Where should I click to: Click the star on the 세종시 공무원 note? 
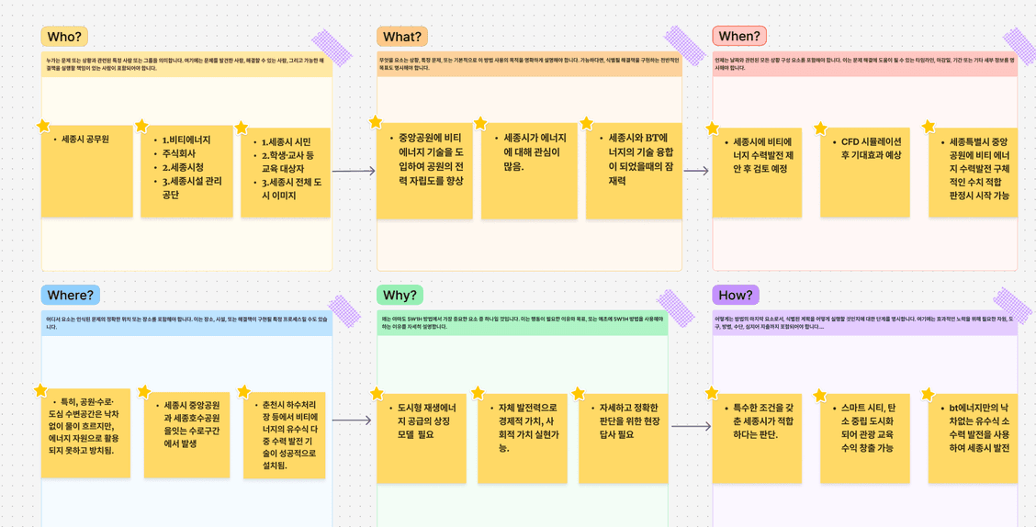pyautogui.click(x=43, y=126)
